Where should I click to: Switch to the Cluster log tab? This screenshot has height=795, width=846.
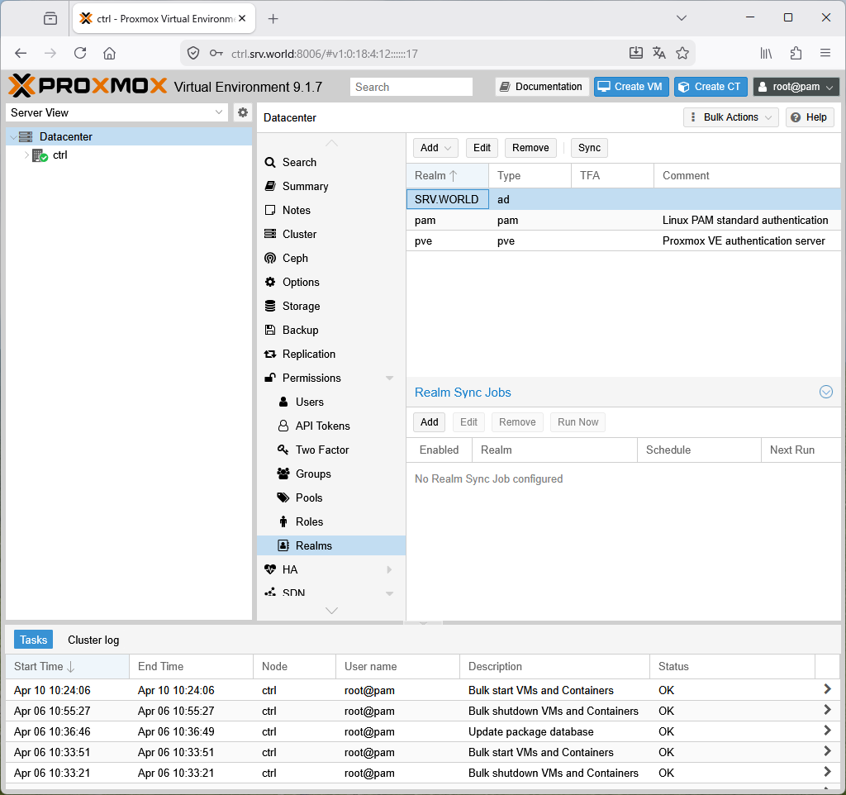[93, 640]
